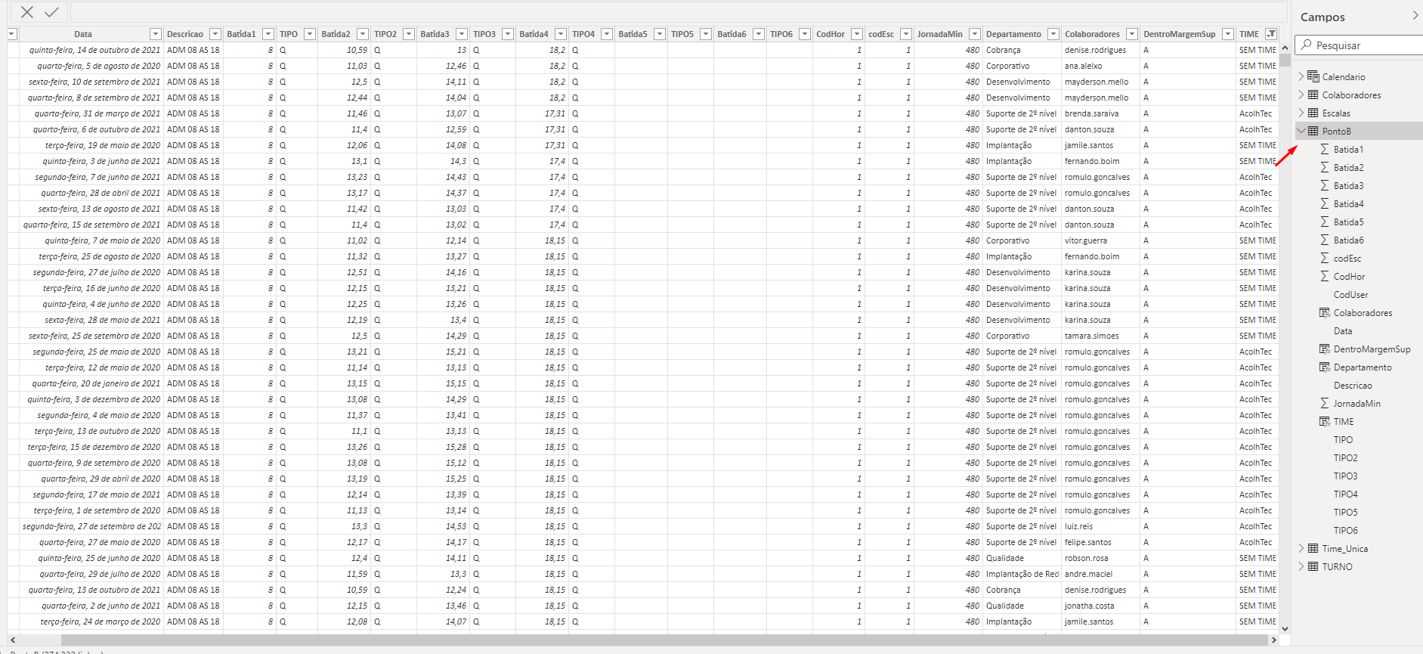Expand the Time_Unica table fields
1423x654 pixels.
tap(1301, 548)
